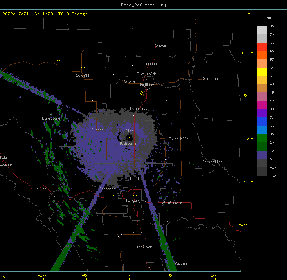Click the Limestone label
This screenshot has height=280, width=287.
(x=51, y=118)
